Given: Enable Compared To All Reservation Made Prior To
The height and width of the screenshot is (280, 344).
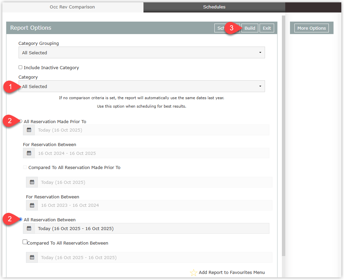Looking at the screenshot, I should click(25, 167).
